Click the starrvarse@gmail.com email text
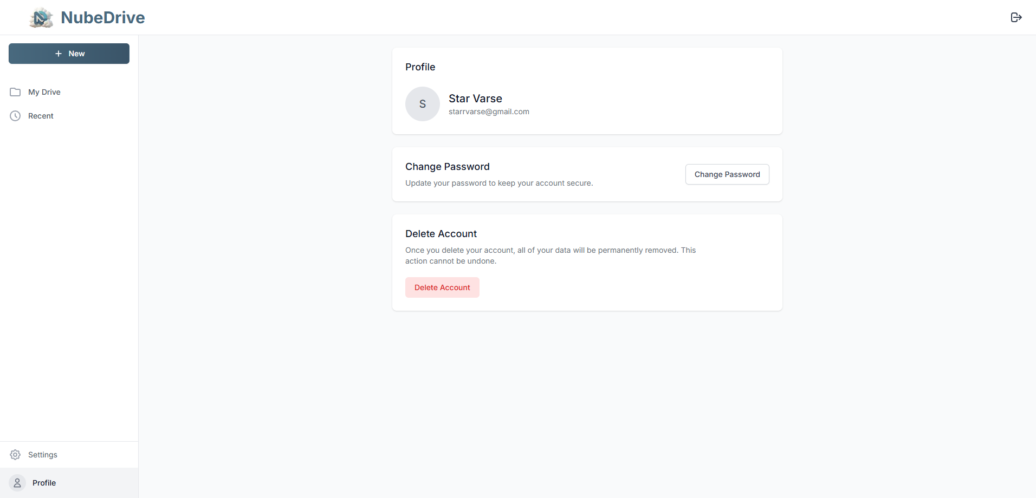Viewport: 1036px width, 498px height. [x=489, y=112]
